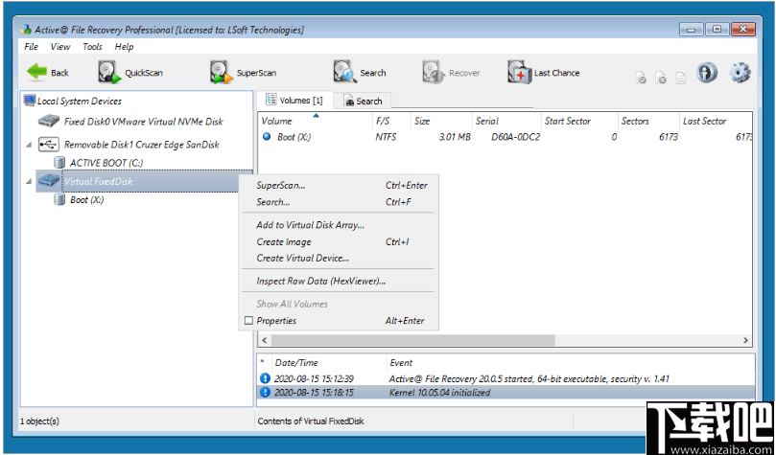Click the serial D60A-0DC2 cell
This screenshot has height=455, width=776.
(x=515, y=137)
